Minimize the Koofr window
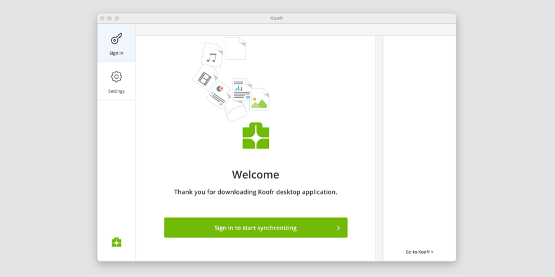 click(109, 18)
